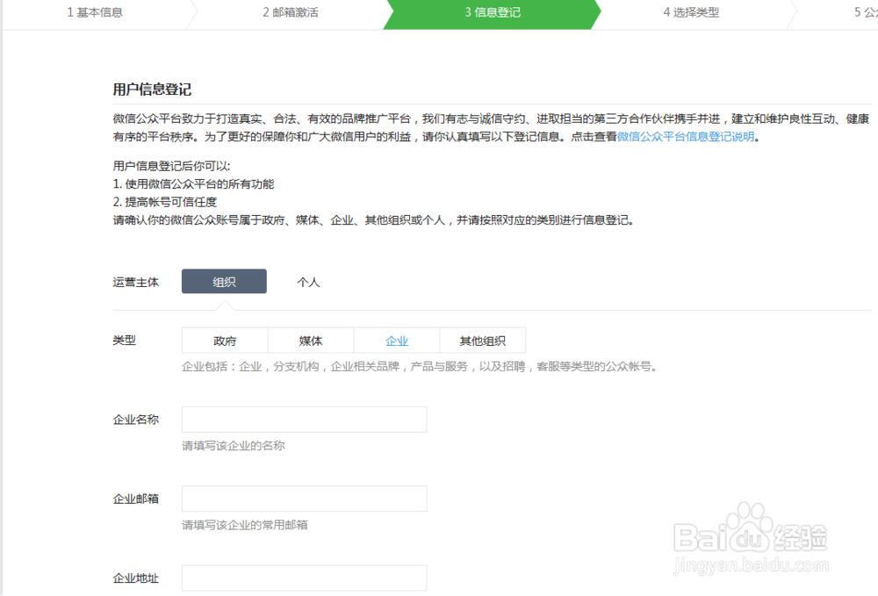This screenshot has width=878, height=596.
Task: Click the 企业地址 label
Action: (x=135, y=578)
